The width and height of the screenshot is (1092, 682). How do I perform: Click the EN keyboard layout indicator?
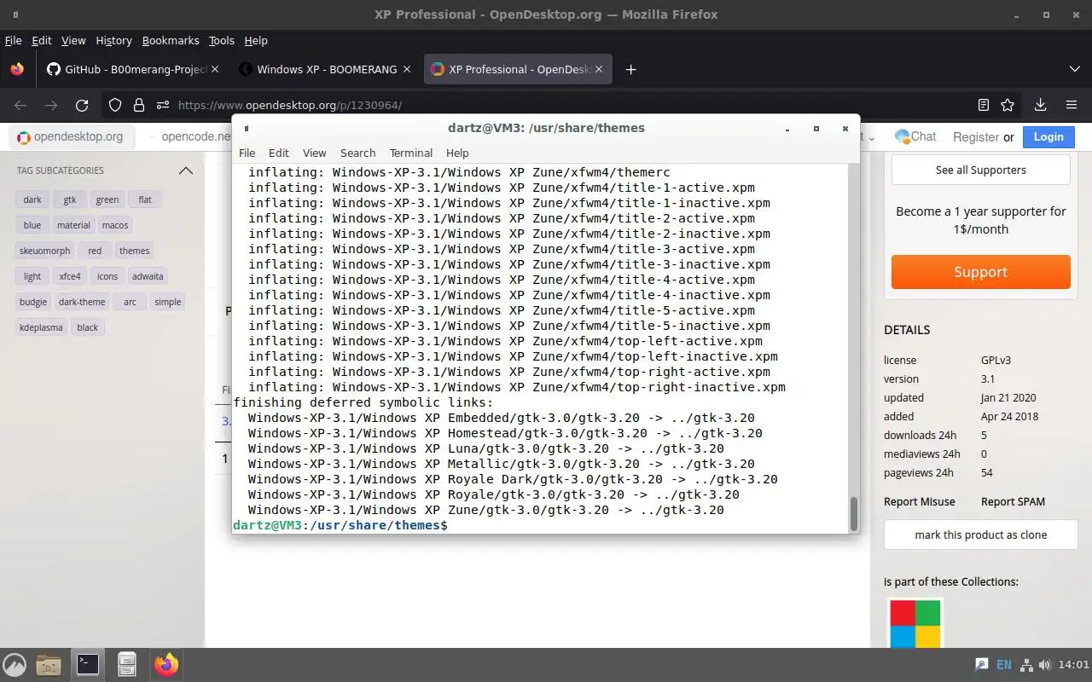click(1004, 664)
